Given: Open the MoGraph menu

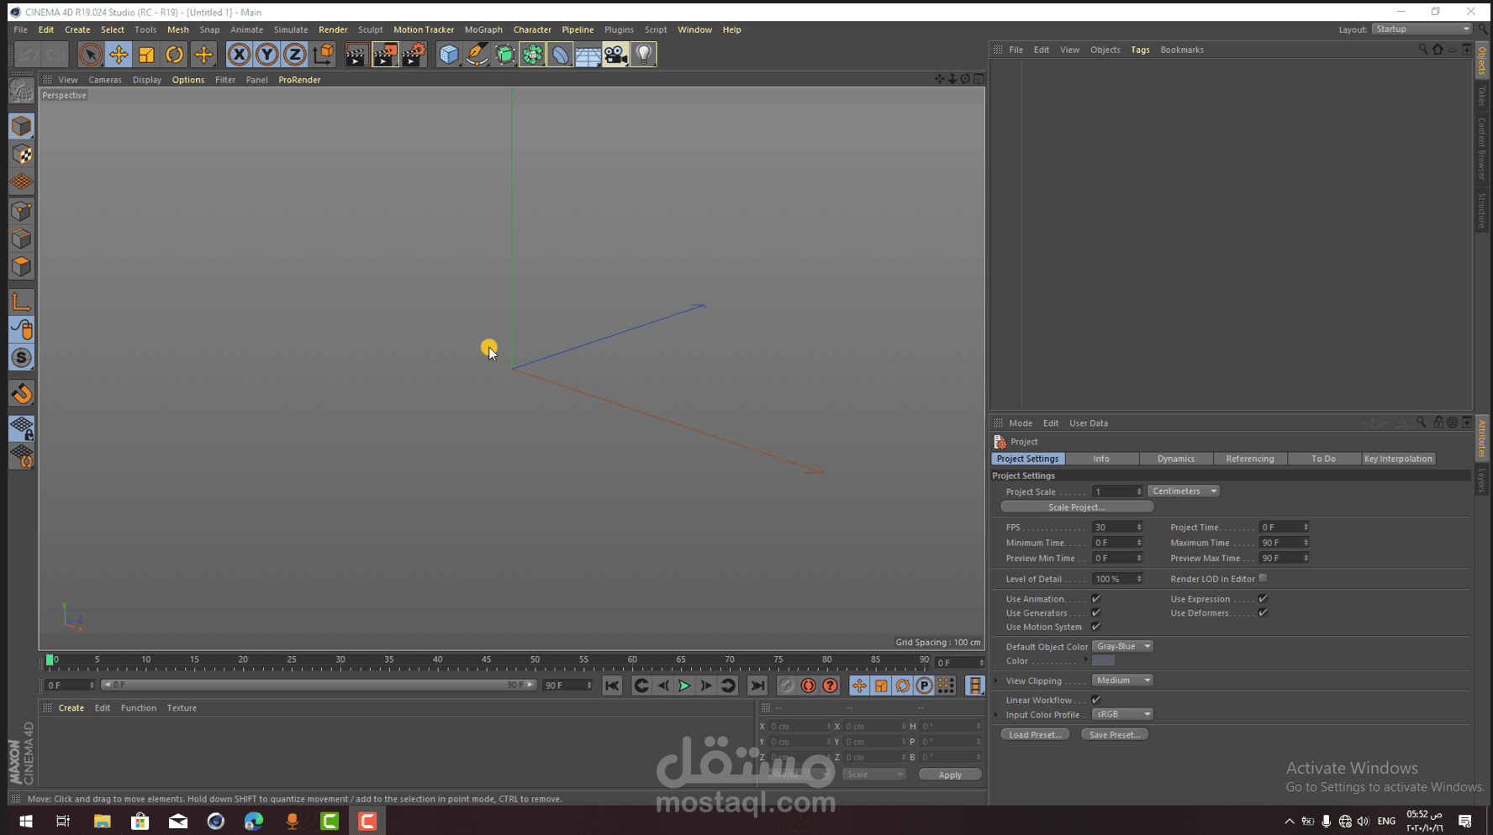Looking at the screenshot, I should coord(483,29).
